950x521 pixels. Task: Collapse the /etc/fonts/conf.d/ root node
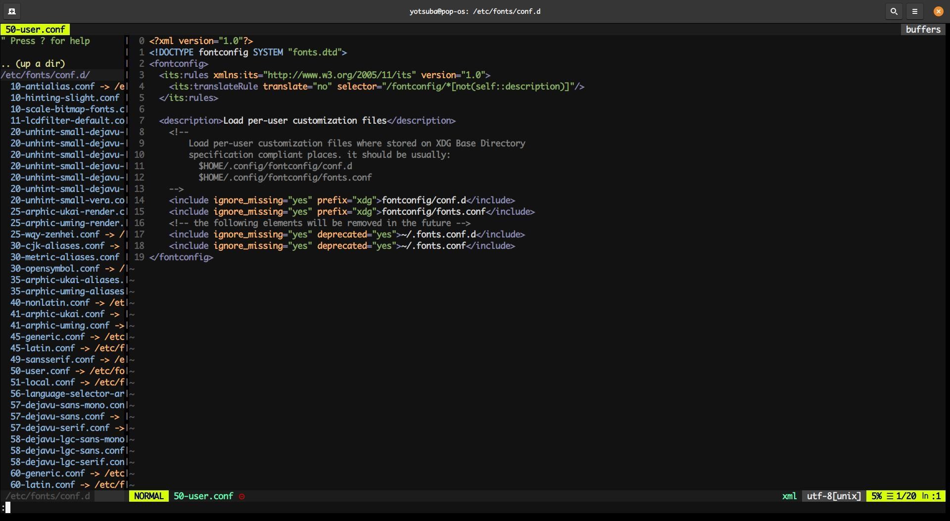[45, 75]
